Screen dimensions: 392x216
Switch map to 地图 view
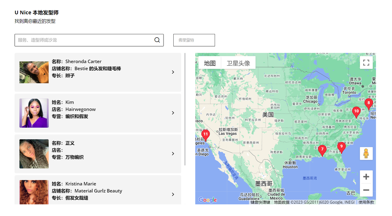tap(210, 63)
